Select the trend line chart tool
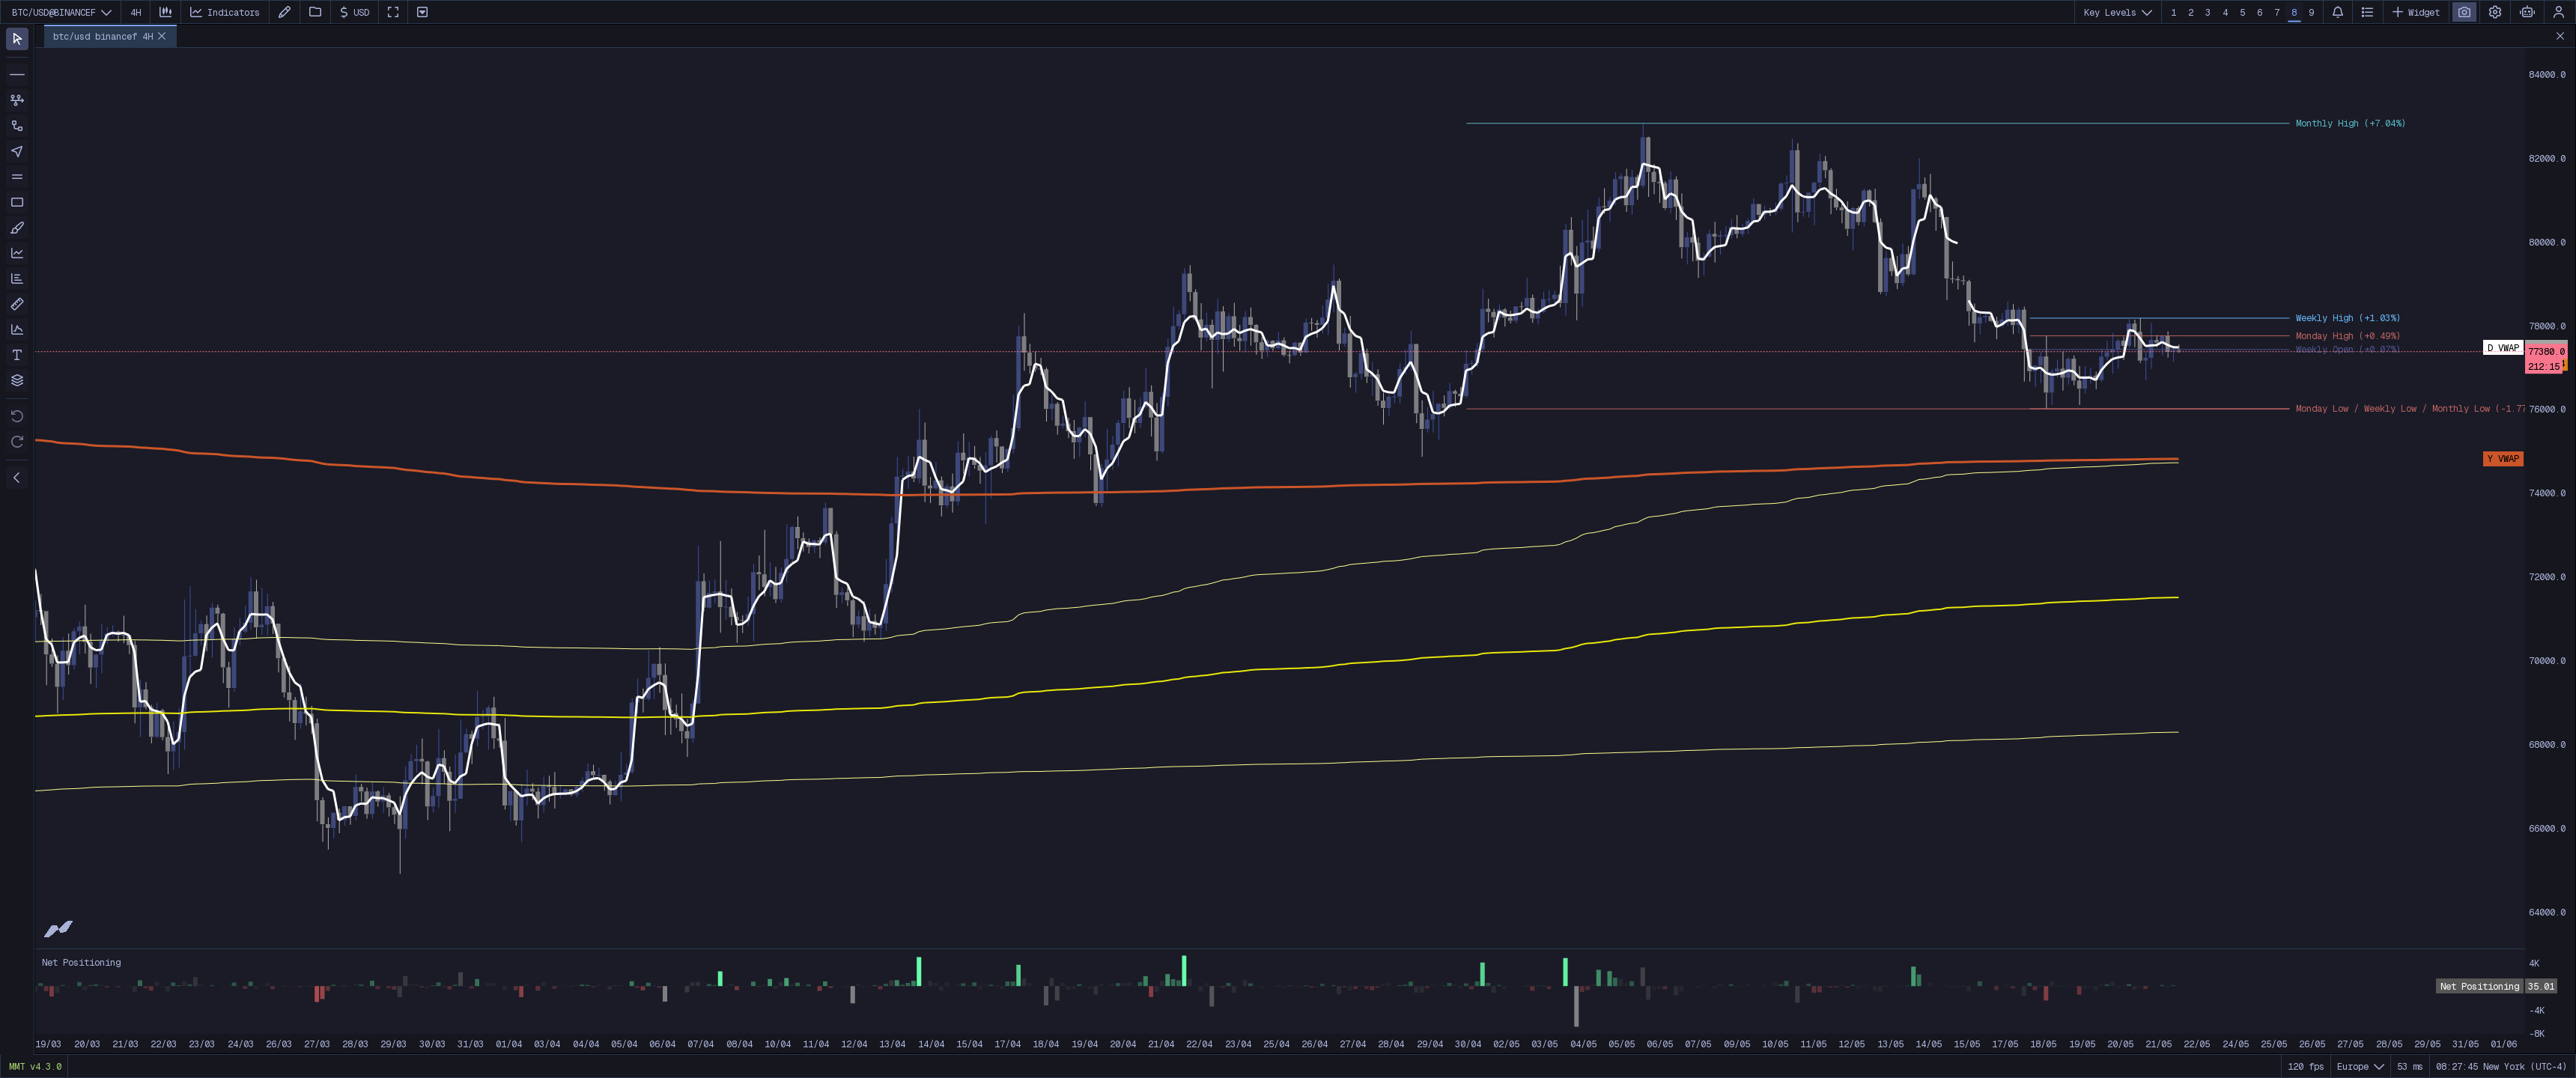The image size is (2576, 1078). point(17,253)
